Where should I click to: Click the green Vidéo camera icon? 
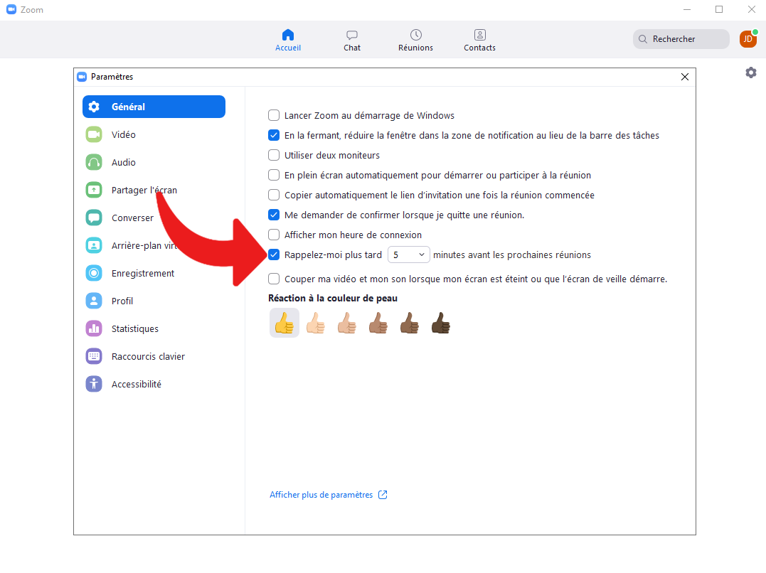coord(94,134)
